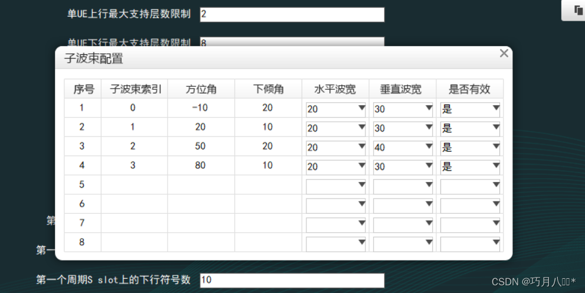Click the 第一个周期S slot上的下行符号数 input field
Screen dimensions: 585x293
point(292,281)
